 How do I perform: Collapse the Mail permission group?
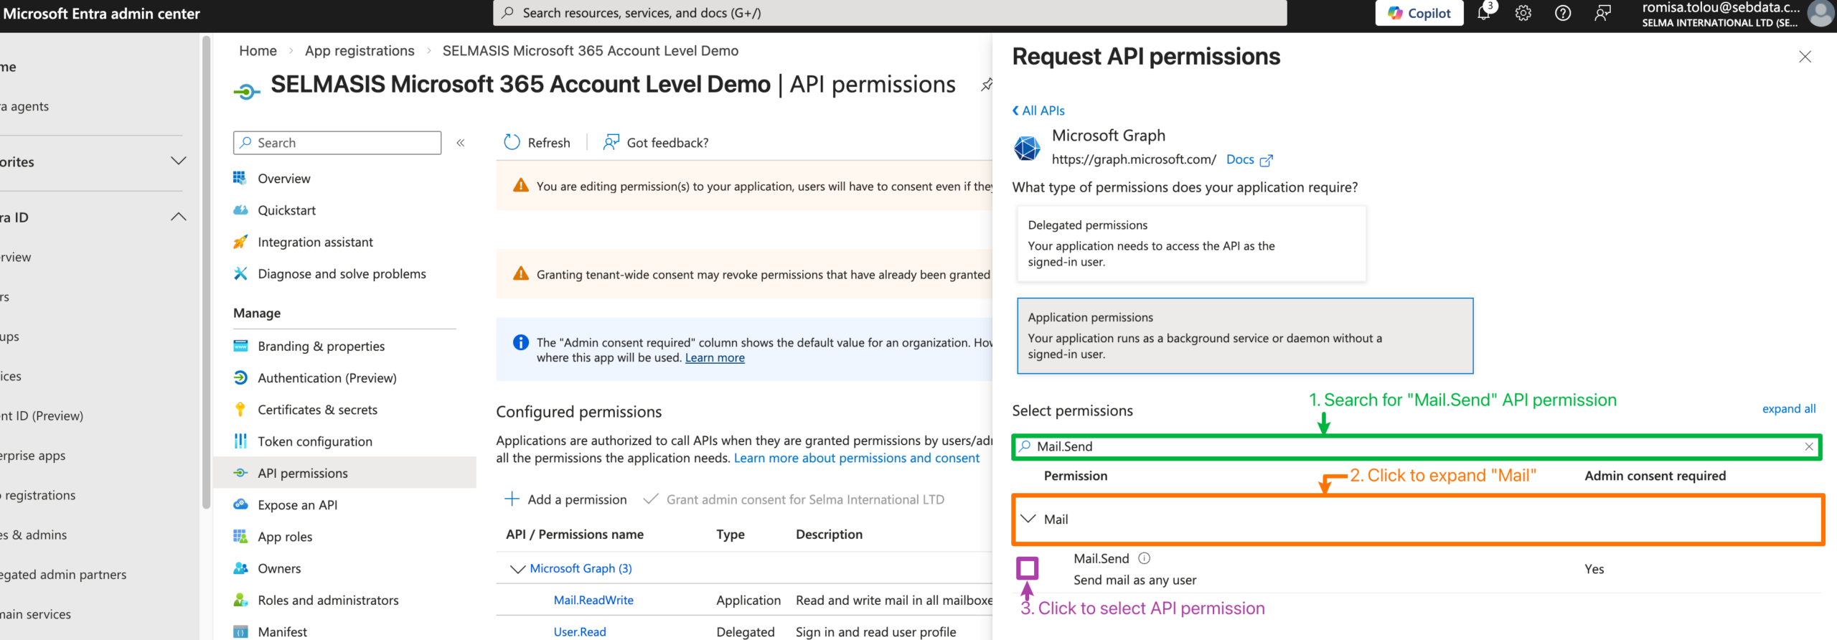click(1028, 519)
